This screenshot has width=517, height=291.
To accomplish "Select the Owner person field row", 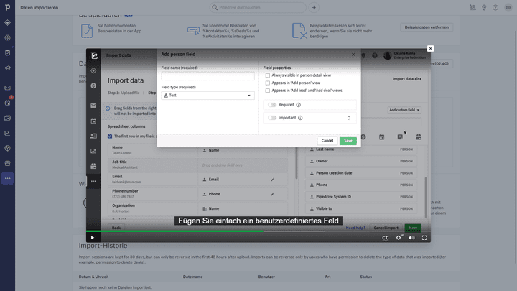I will (361, 161).
